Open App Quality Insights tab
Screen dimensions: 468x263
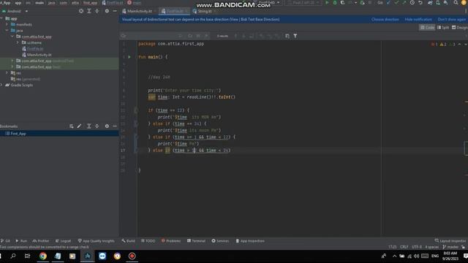click(96, 241)
